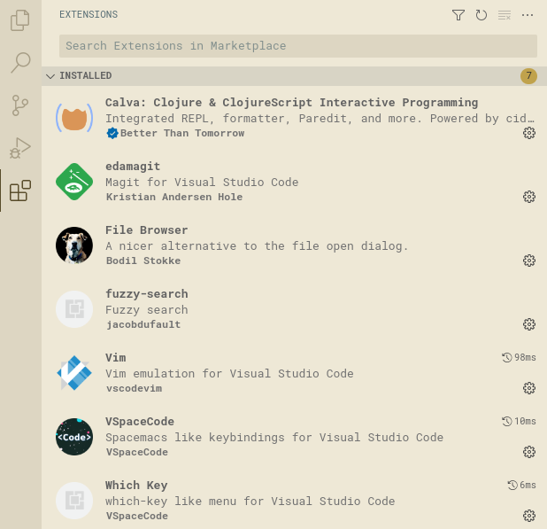Viewport: 547px width, 529px height.
Task: Open the Search view in activity bar
Action: (x=20, y=63)
